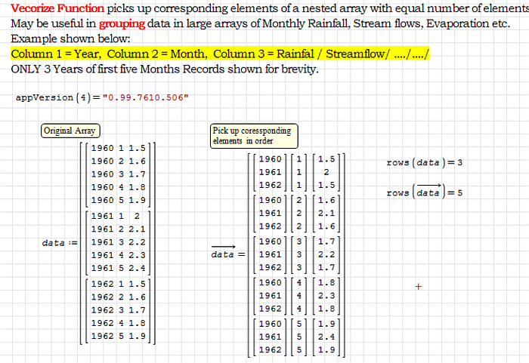Click the "ONLY 3 Years" note line
Screen dimensions: 529x363
tap(165, 69)
